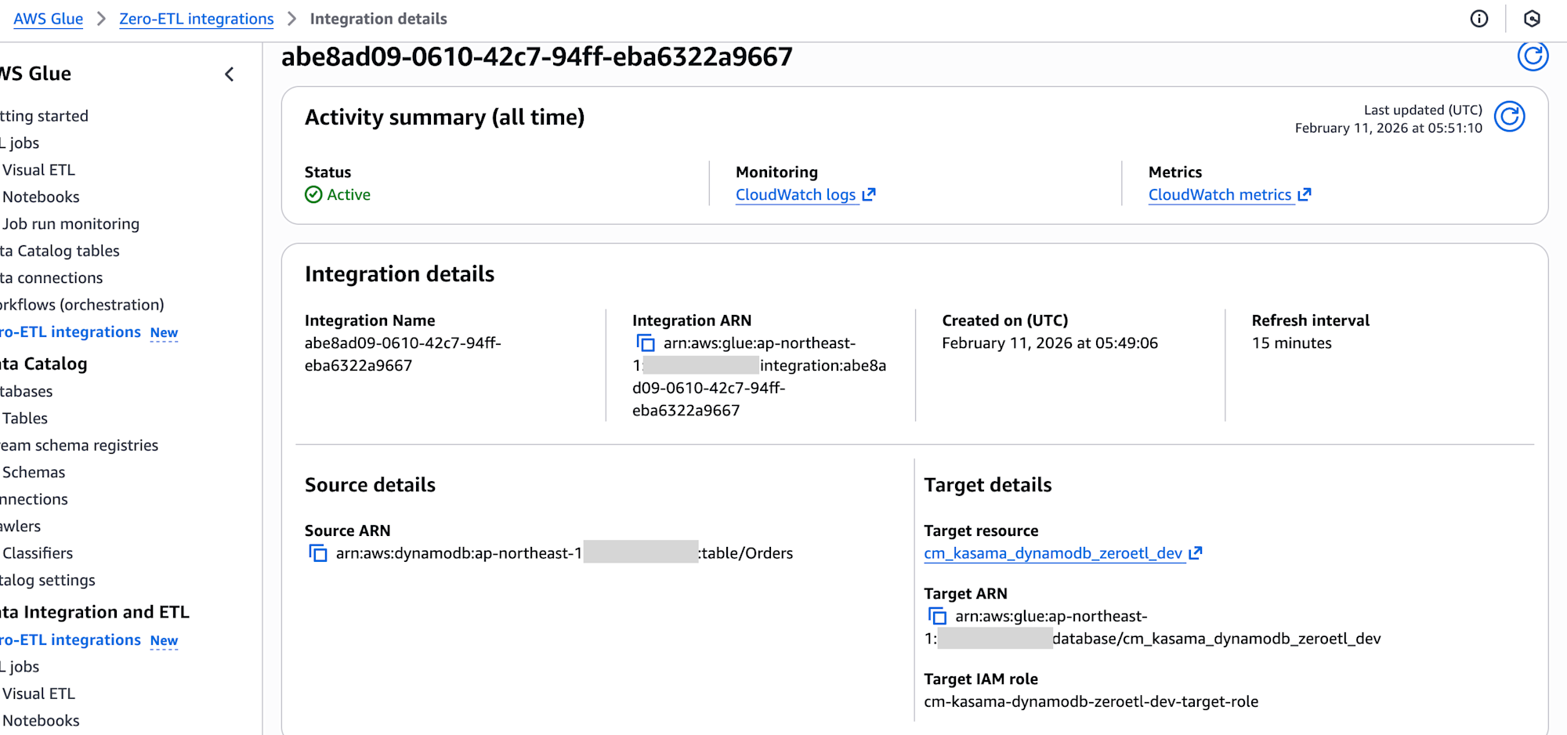Open Stream schema registries
1567x735 pixels.
(x=79, y=445)
